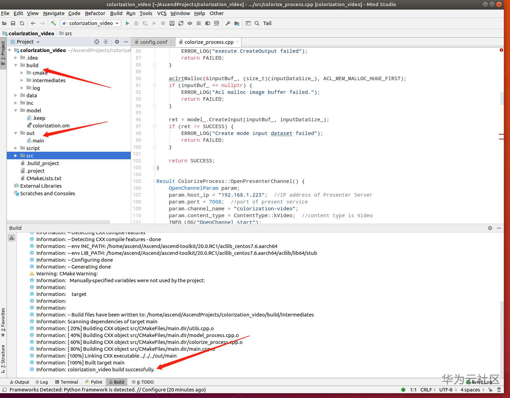
Task: Collapse the build folder
Action: (x=16, y=65)
